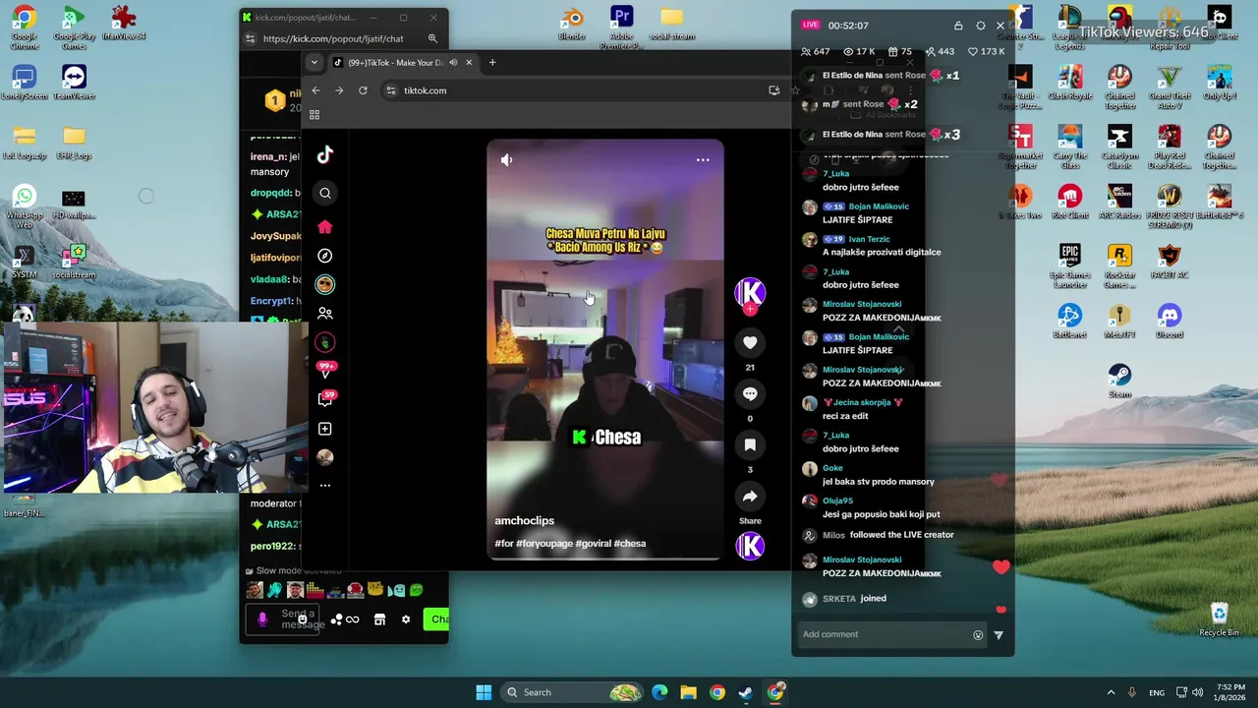The image size is (1258, 708).
Task: Open Windows Start menu
Action: click(484, 692)
